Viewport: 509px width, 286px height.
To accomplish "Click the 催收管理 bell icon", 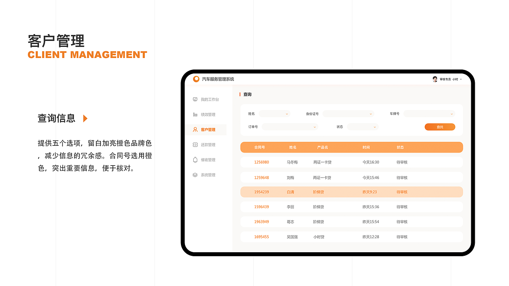I will (195, 160).
